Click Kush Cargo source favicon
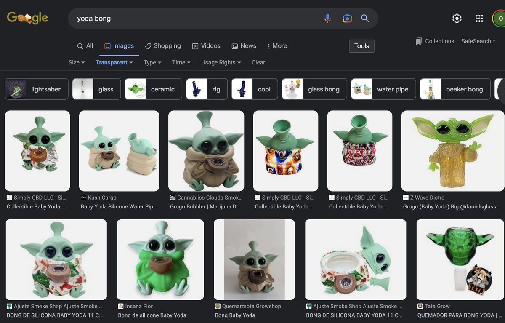The height and width of the screenshot is (323, 505). click(83, 198)
